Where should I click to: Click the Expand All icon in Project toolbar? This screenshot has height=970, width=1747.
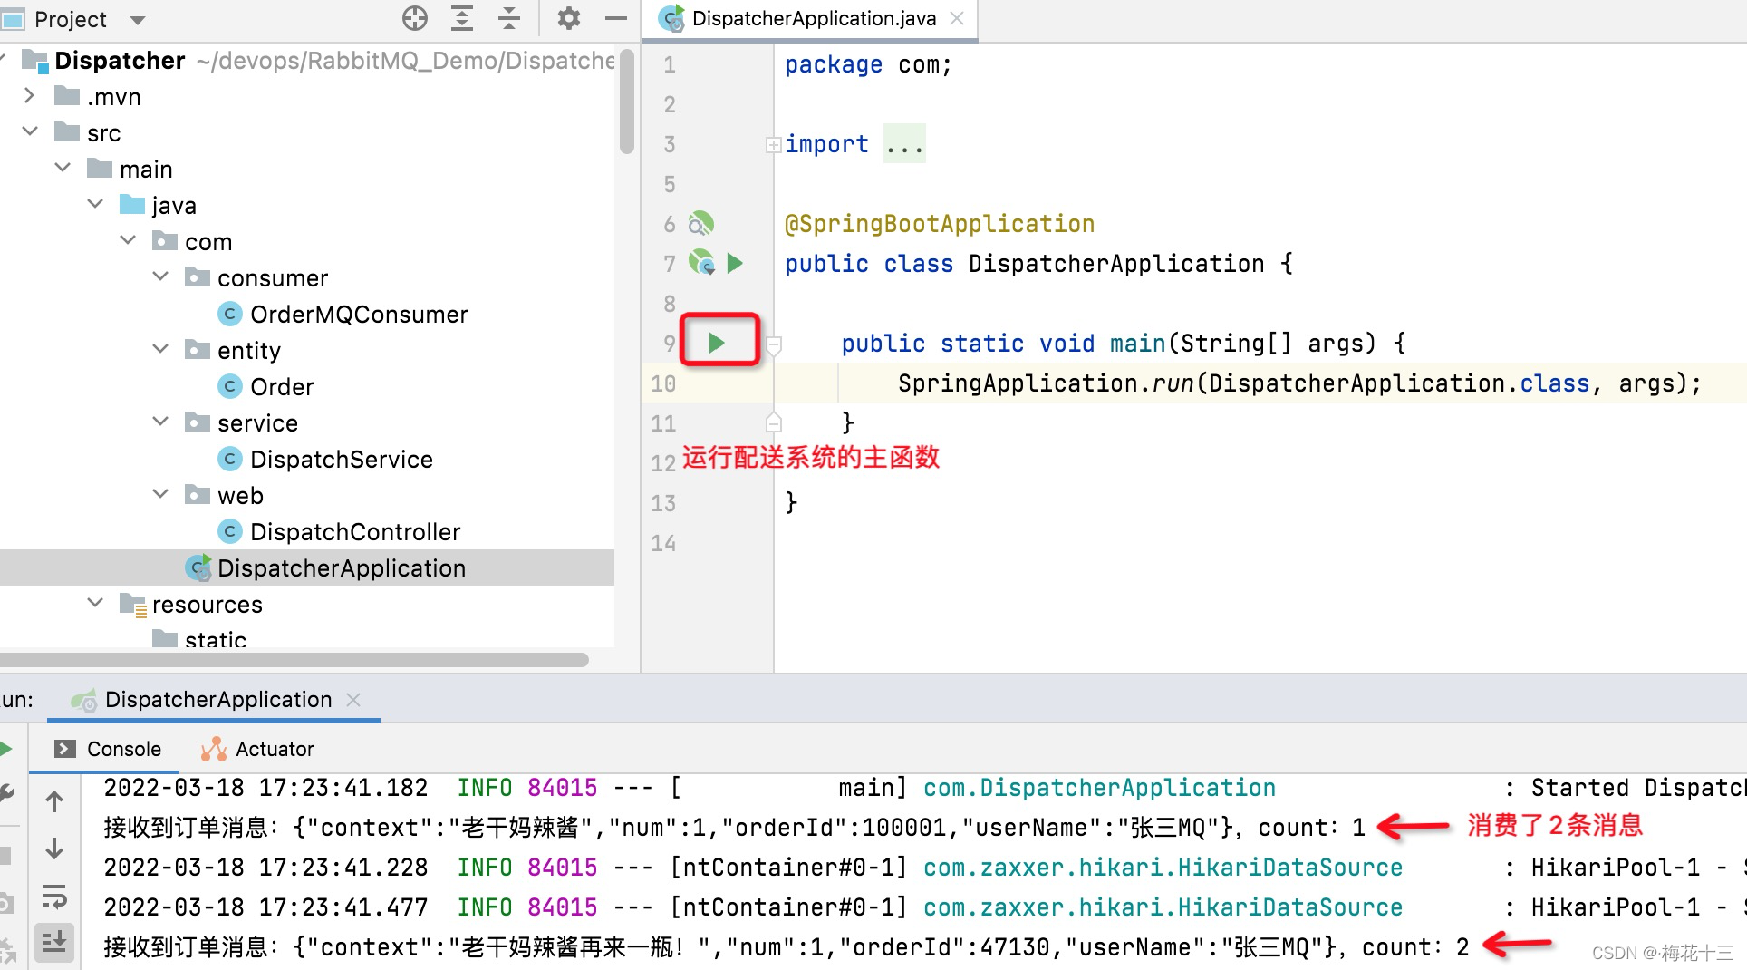click(462, 18)
